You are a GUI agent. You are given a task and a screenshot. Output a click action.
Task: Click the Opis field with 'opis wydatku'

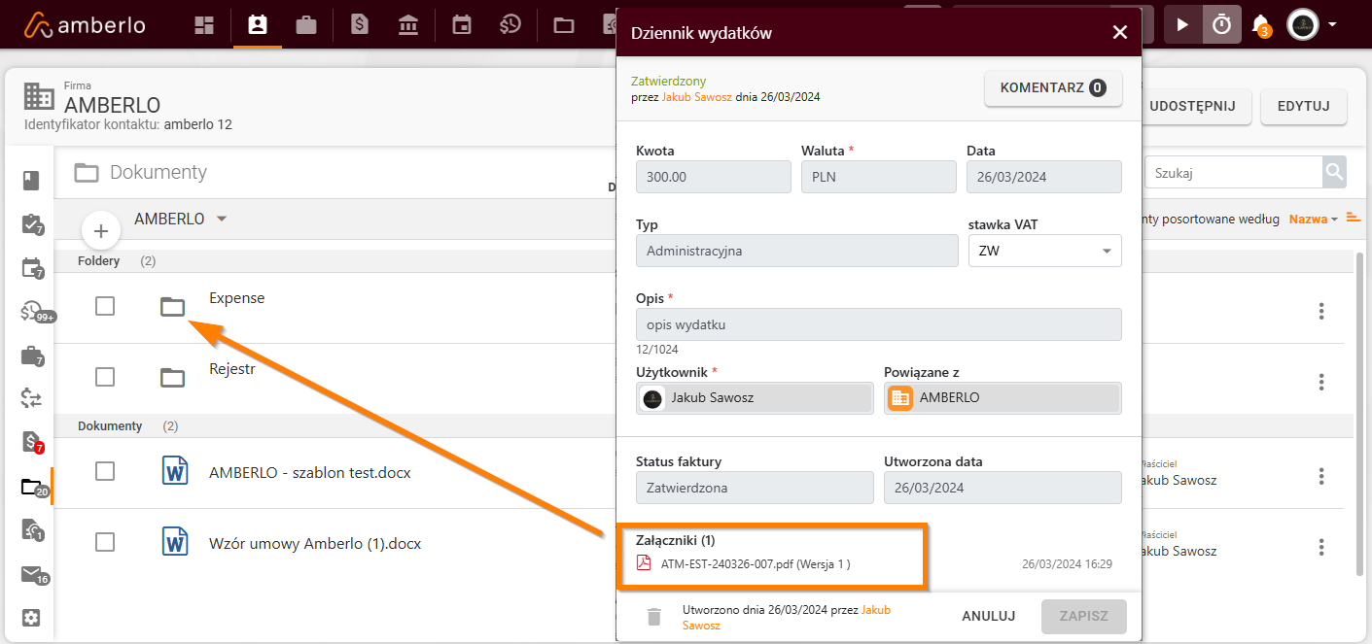(879, 324)
